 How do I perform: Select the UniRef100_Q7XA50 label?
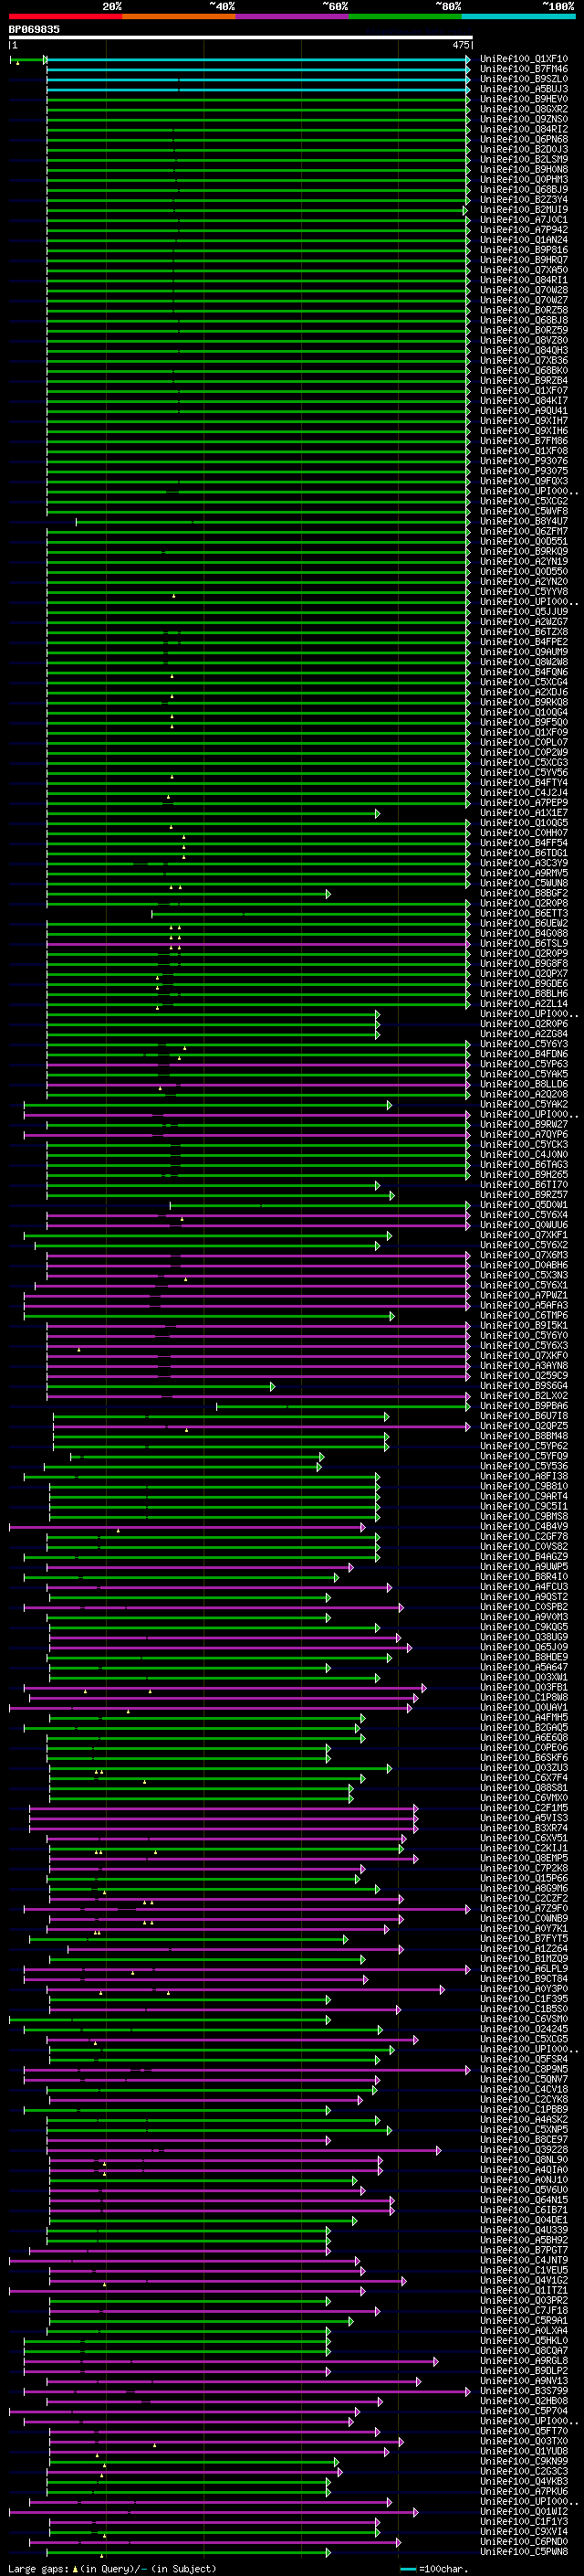(x=523, y=270)
